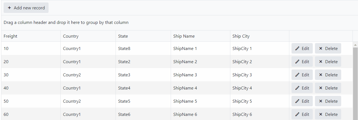Click the Ship City column header

pyautogui.click(x=241, y=36)
